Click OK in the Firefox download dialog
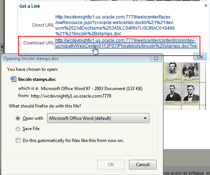Image resolution: width=210 pixels, height=175 pixels. (111, 165)
